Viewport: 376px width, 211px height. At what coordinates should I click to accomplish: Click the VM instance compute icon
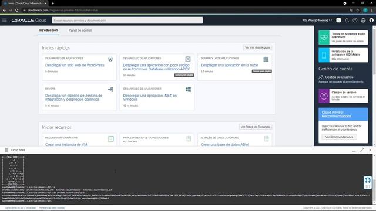[111, 139]
